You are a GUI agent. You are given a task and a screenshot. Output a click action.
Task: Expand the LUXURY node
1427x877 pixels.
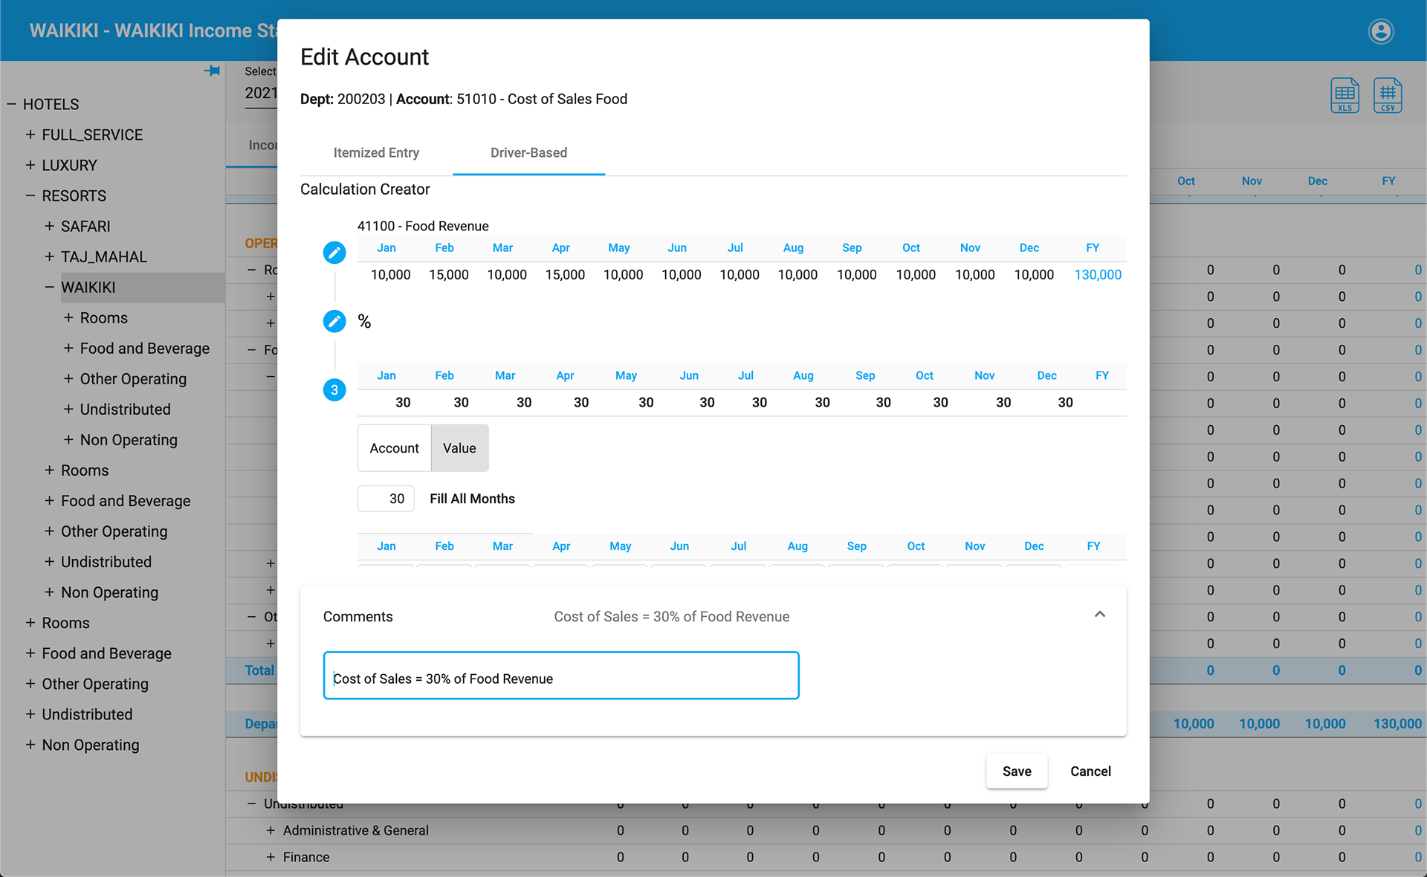pos(30,165)
